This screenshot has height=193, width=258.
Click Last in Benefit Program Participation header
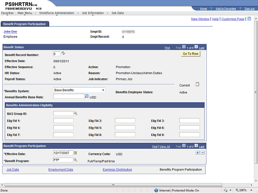pyautogui.click(x=202, y=146)
